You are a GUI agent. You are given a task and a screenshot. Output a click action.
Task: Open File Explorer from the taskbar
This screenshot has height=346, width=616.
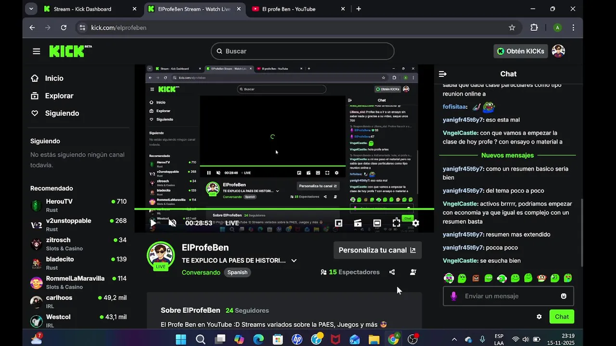(374, 339)
